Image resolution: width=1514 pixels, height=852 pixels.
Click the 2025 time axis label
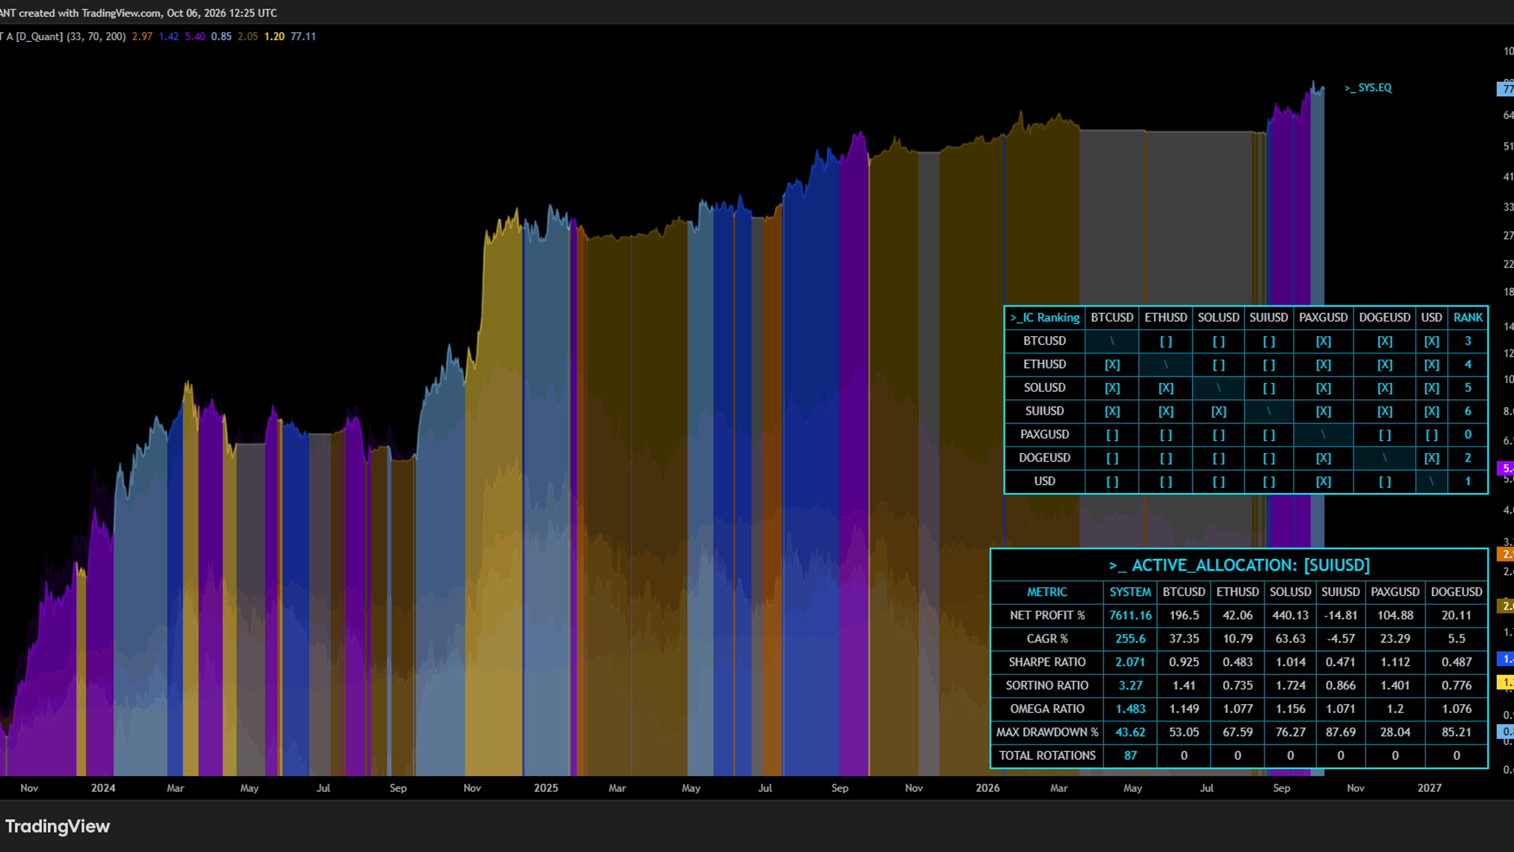point(545,788)
